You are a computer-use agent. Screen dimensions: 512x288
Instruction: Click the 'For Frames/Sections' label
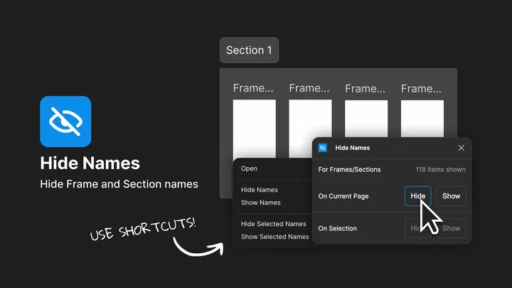click(x=349, y=169)
